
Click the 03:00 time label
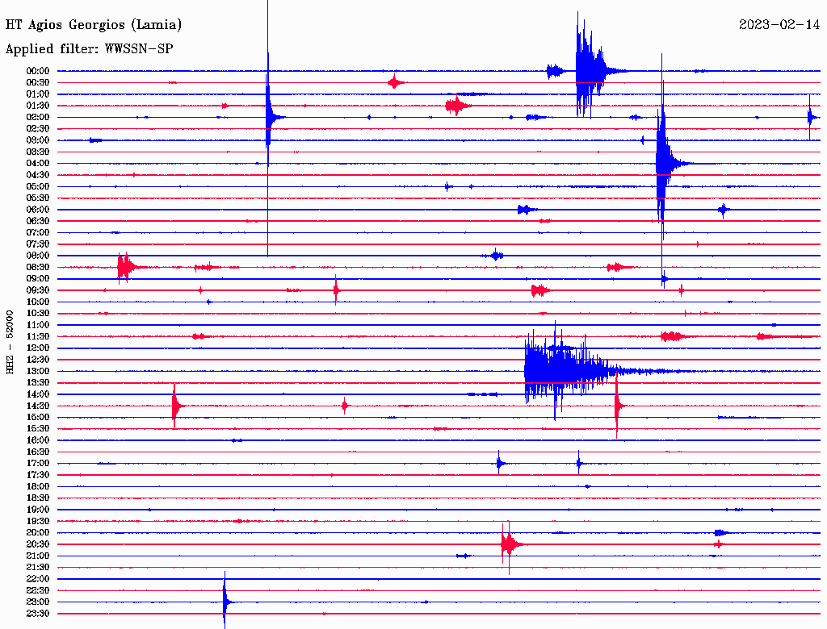38,140
